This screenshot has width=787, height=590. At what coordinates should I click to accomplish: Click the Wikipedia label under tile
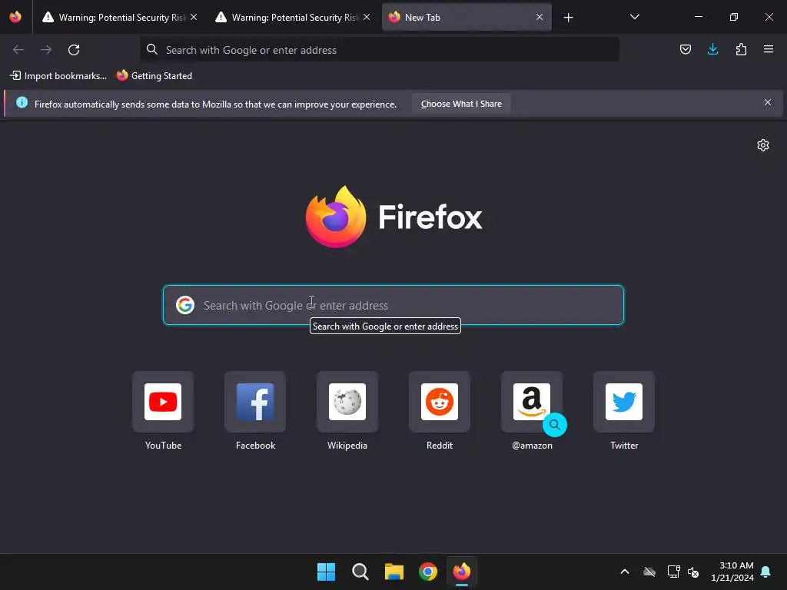(347, 446)
